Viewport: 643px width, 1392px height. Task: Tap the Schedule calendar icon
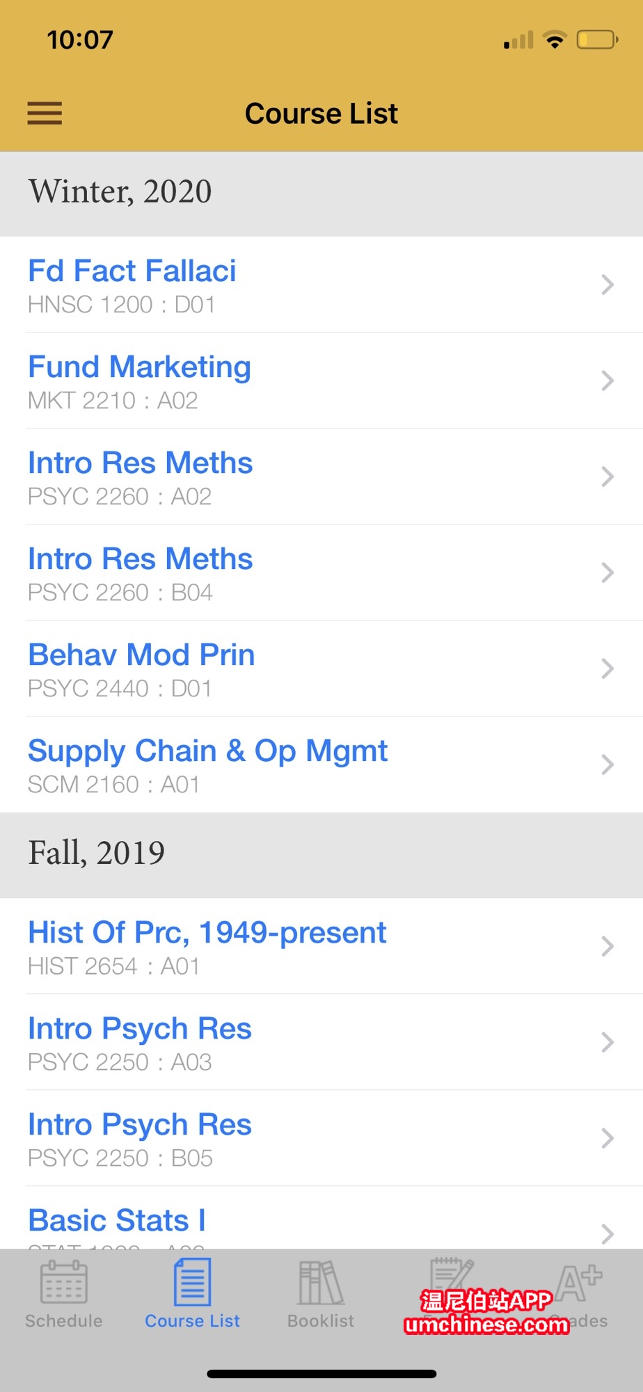(64, 1281)
